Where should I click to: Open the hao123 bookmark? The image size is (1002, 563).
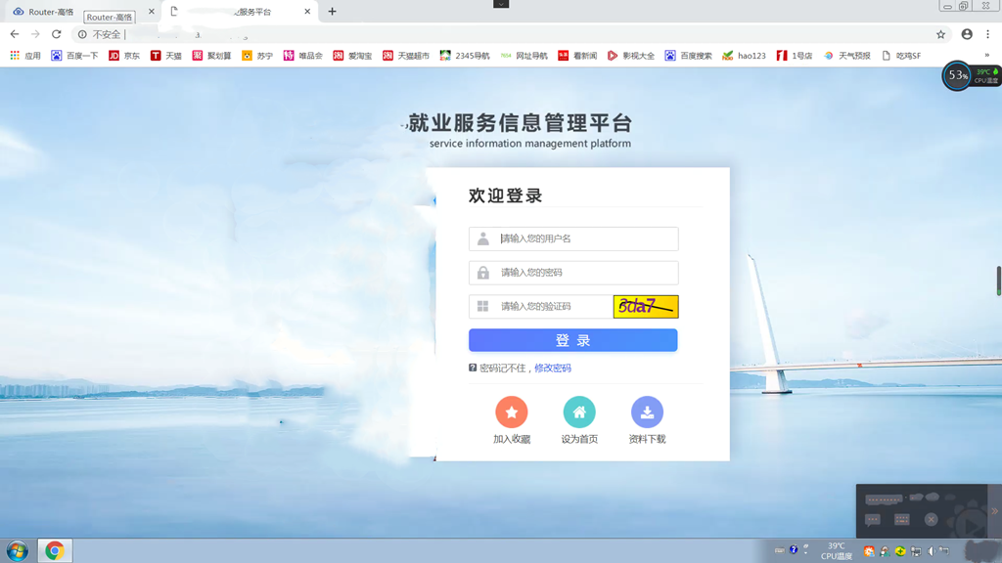tap(744, 56)
